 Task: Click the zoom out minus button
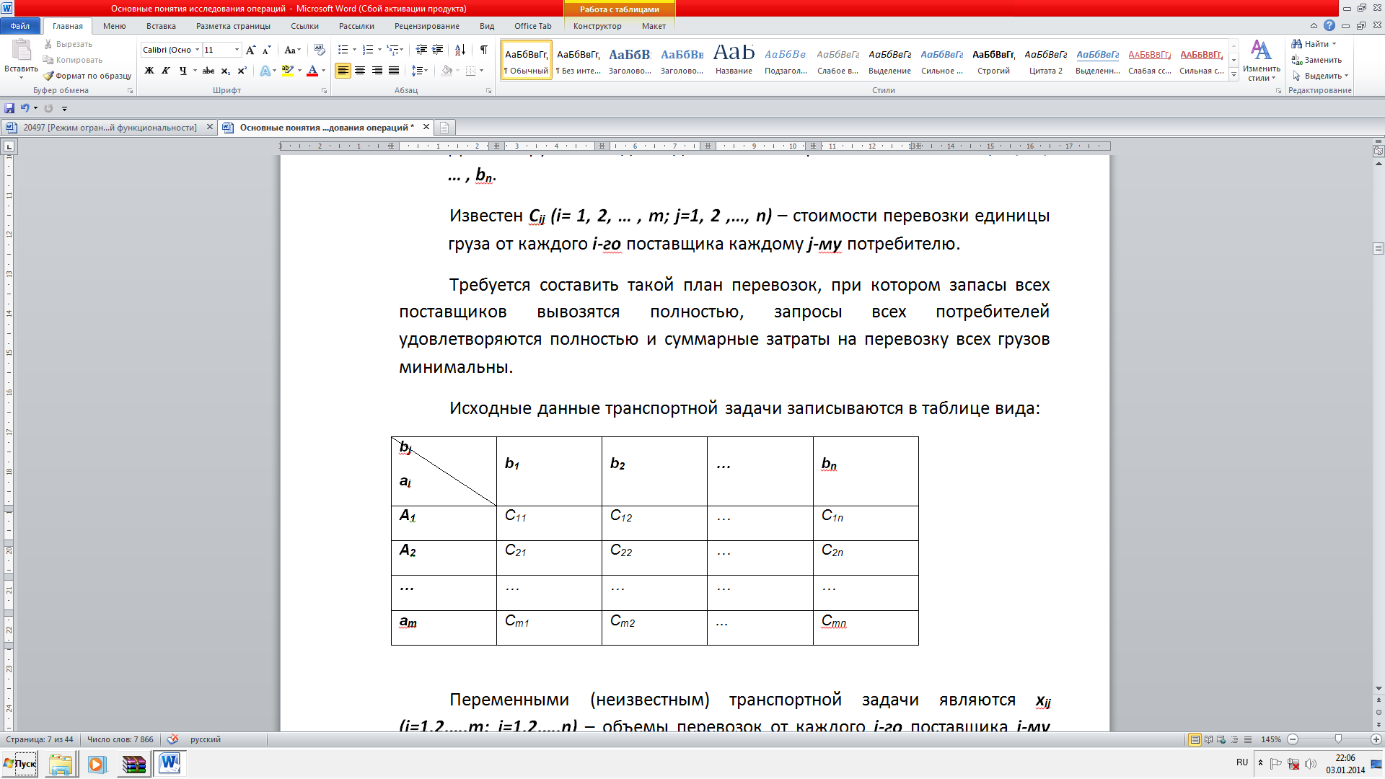pyautogui.click(x=1293, y=739)
